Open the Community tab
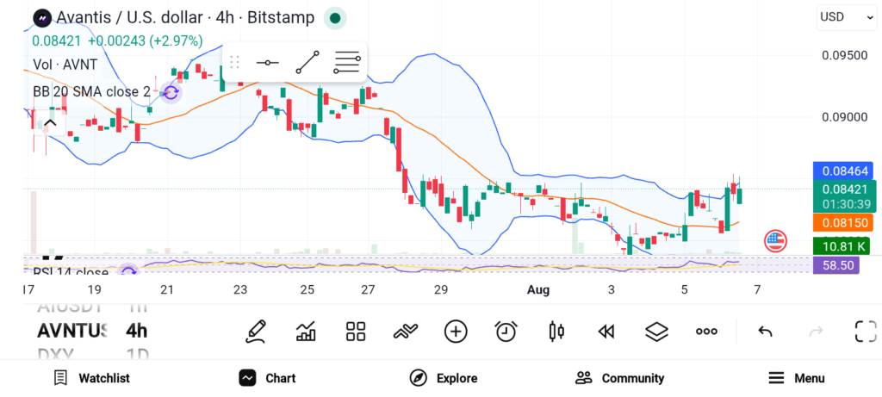The height and width of the screenshot is (397, 882). tap(620, 378)
